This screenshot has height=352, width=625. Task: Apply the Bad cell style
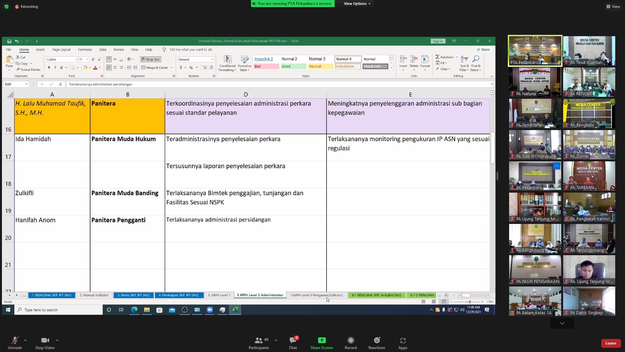266,66
